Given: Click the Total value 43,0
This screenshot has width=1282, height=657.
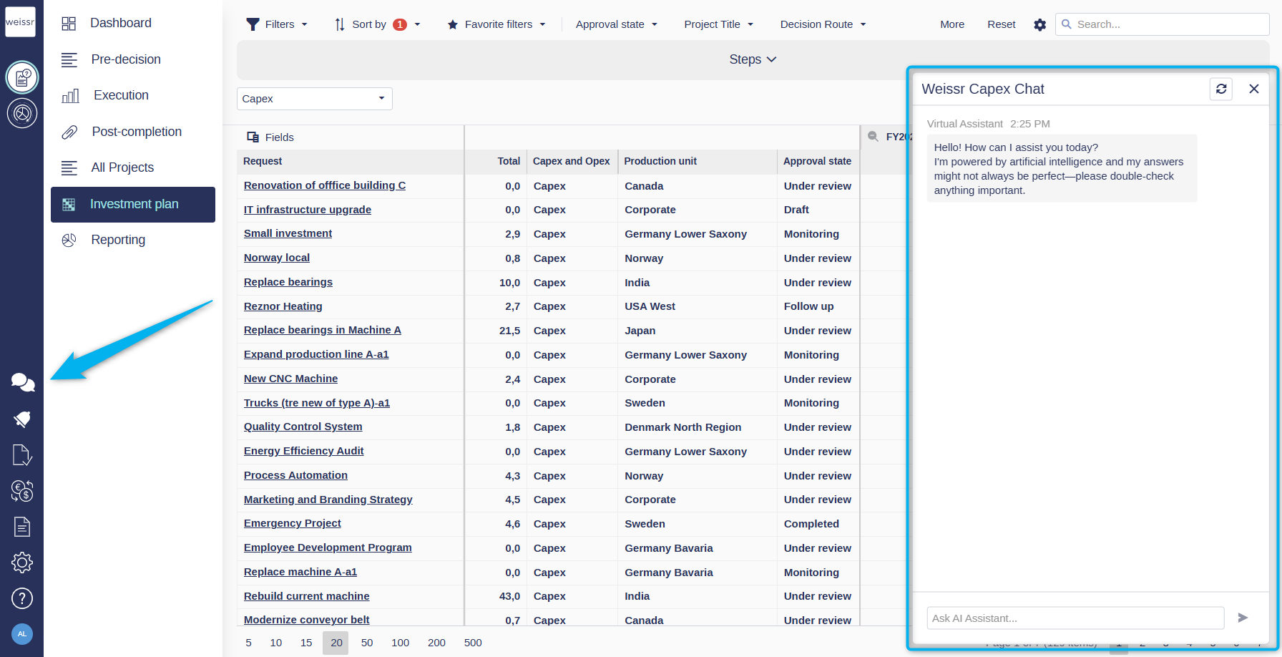Looking at the screenshot, I should [509, 596].
